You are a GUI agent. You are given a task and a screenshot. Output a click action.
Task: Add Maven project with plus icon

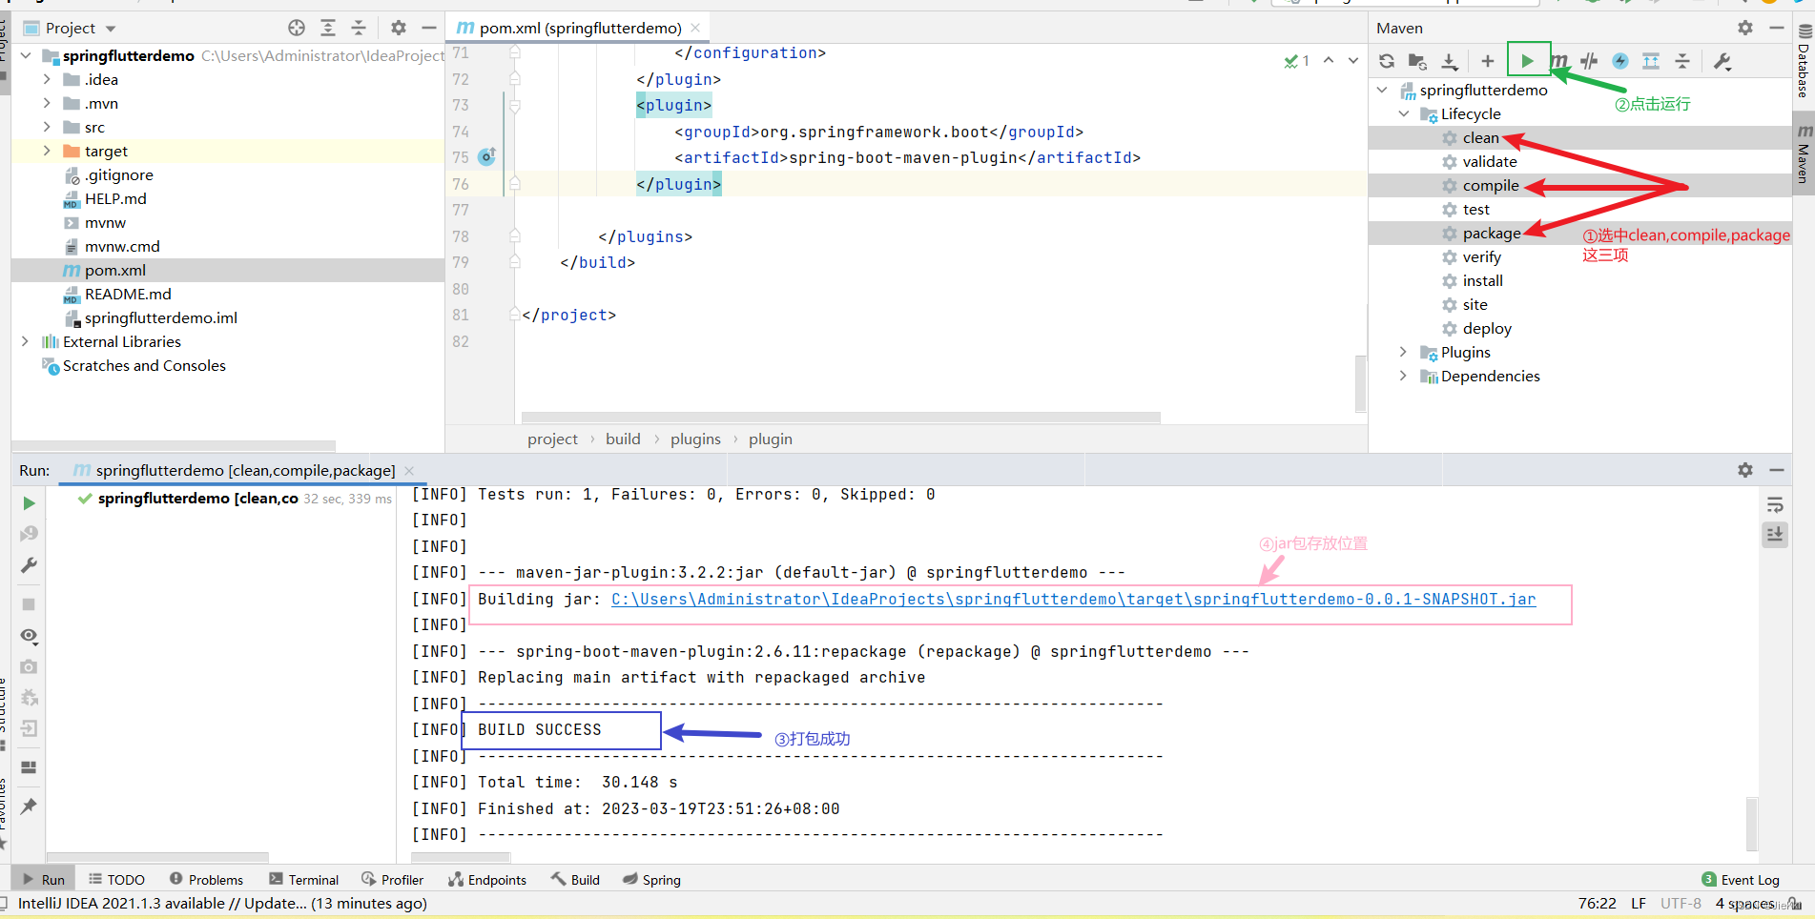pyautogui.click(x=1487, y=61)
